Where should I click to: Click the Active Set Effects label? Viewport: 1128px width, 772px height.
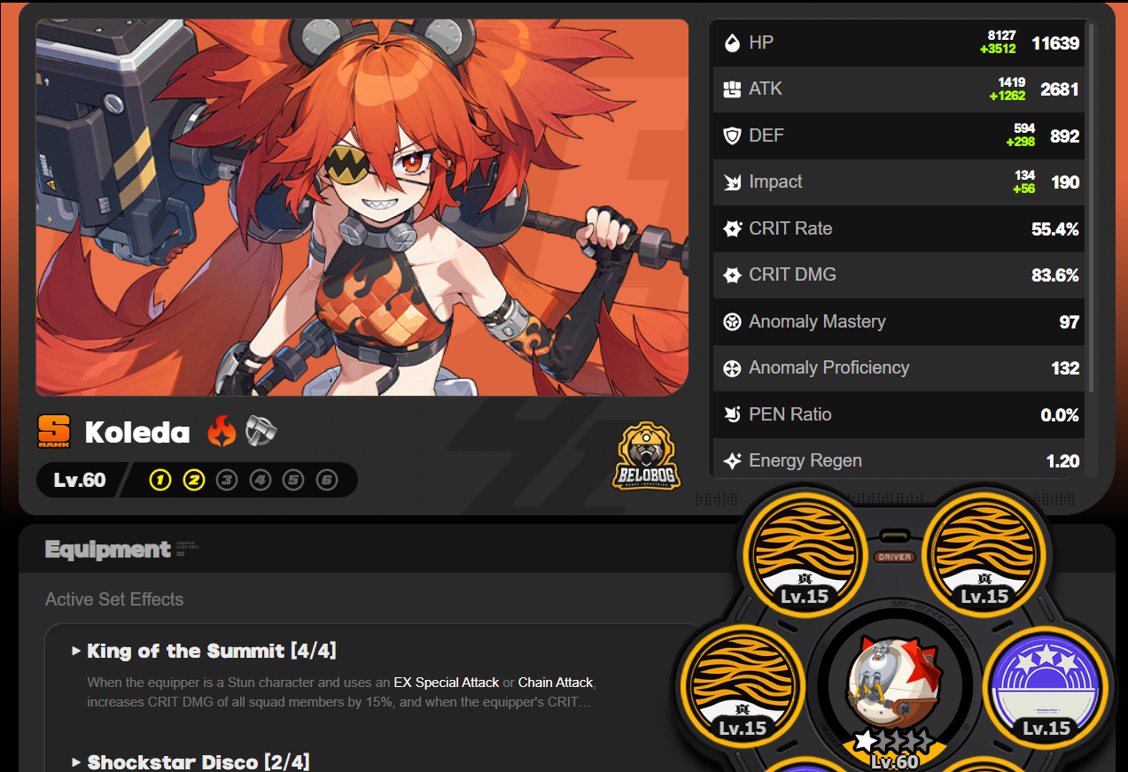tap(114, 599)
